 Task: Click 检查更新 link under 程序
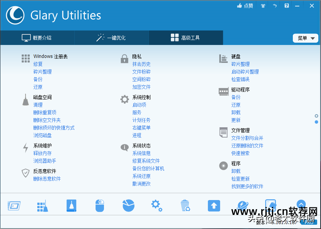(240, 179)
